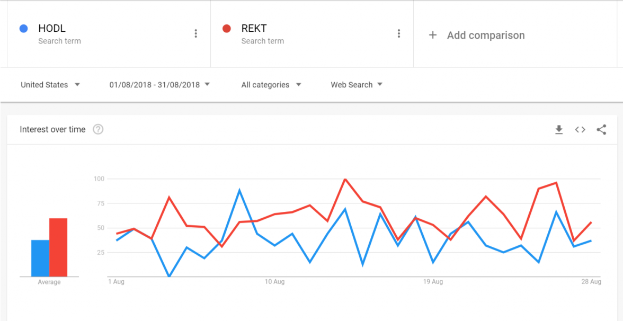This screenshot has height=321, width=623.
Task: Open the embed code for chart
Action: [x=580, y=130]
